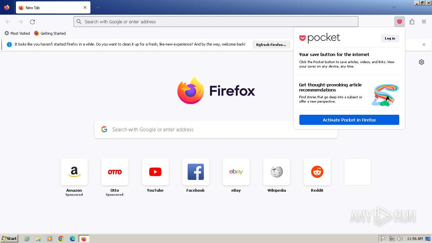Open the network tray icon
Viewport: 432px width, 243px height.
click(x=392, y=239)
